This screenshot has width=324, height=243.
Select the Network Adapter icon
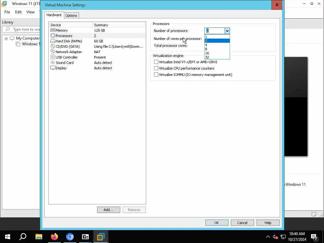coord(53,52)
